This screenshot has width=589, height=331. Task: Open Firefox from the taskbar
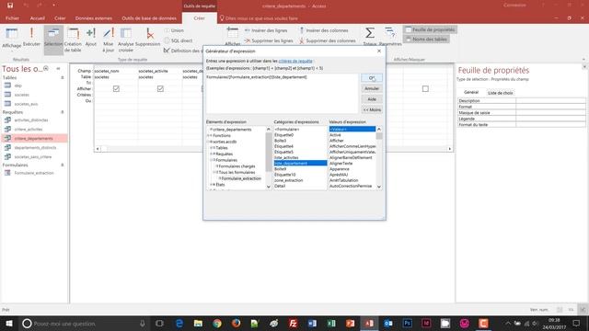coord(236,323)
